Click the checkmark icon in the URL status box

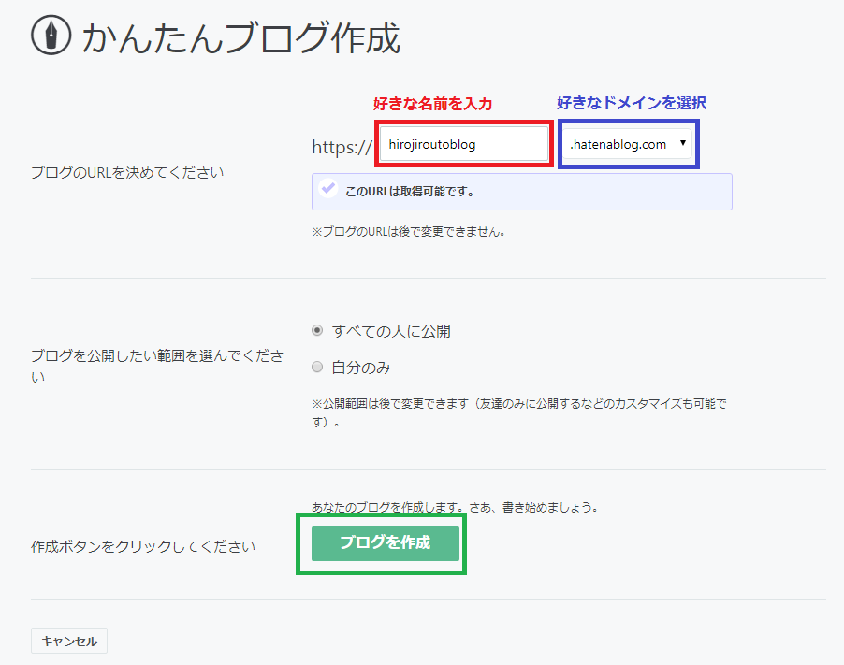click(328, 190)
